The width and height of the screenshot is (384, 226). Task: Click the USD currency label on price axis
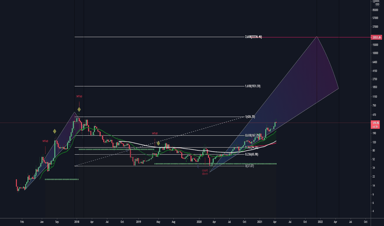pyautogui.click(x=377, y=5)
